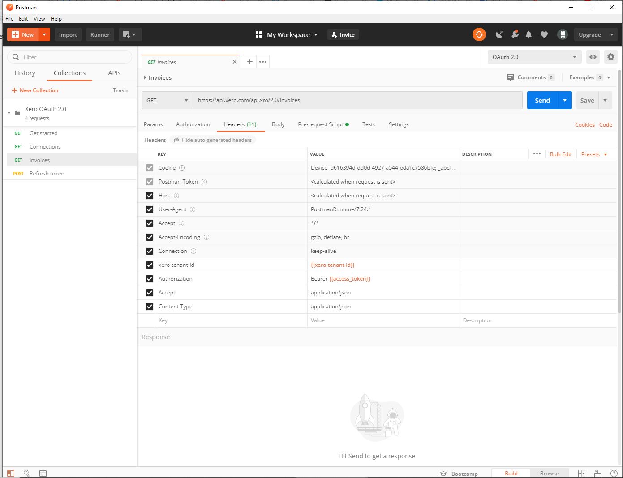
Task: Open the Upgrade dropdown arrow
Action: [611, 34]
